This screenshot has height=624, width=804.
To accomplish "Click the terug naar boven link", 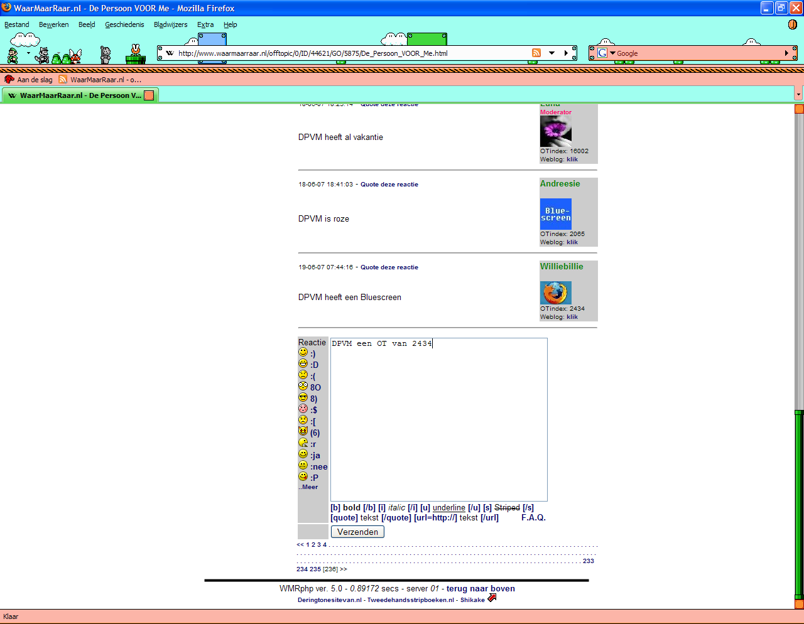I will click(x=481, y=589).
